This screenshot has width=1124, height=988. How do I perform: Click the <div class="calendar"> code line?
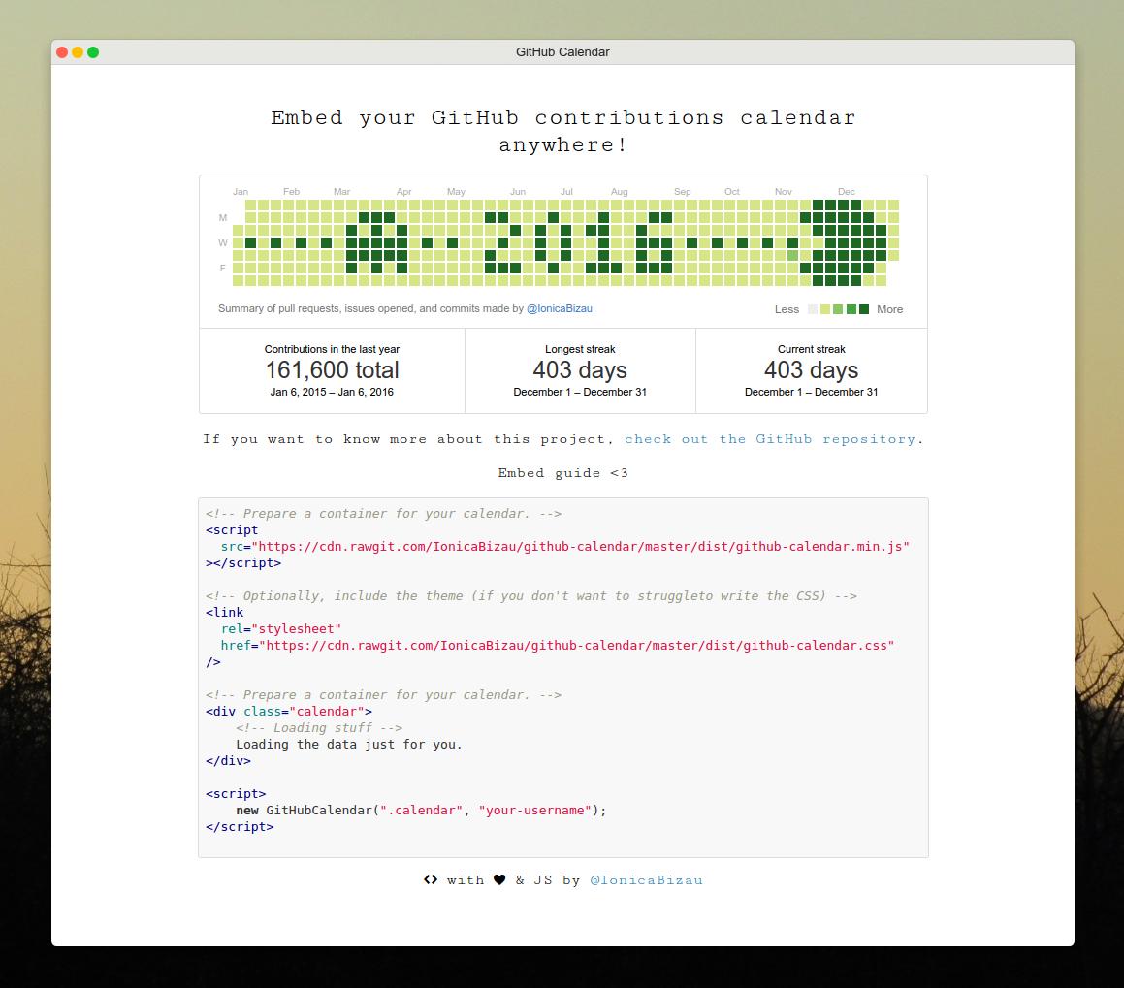click(289, 712)
